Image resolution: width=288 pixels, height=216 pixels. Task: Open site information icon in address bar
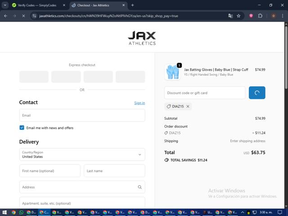click(x=34, y=16)
